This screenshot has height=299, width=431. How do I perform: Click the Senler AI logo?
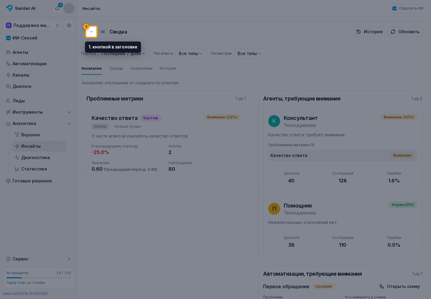pos(20,8)
